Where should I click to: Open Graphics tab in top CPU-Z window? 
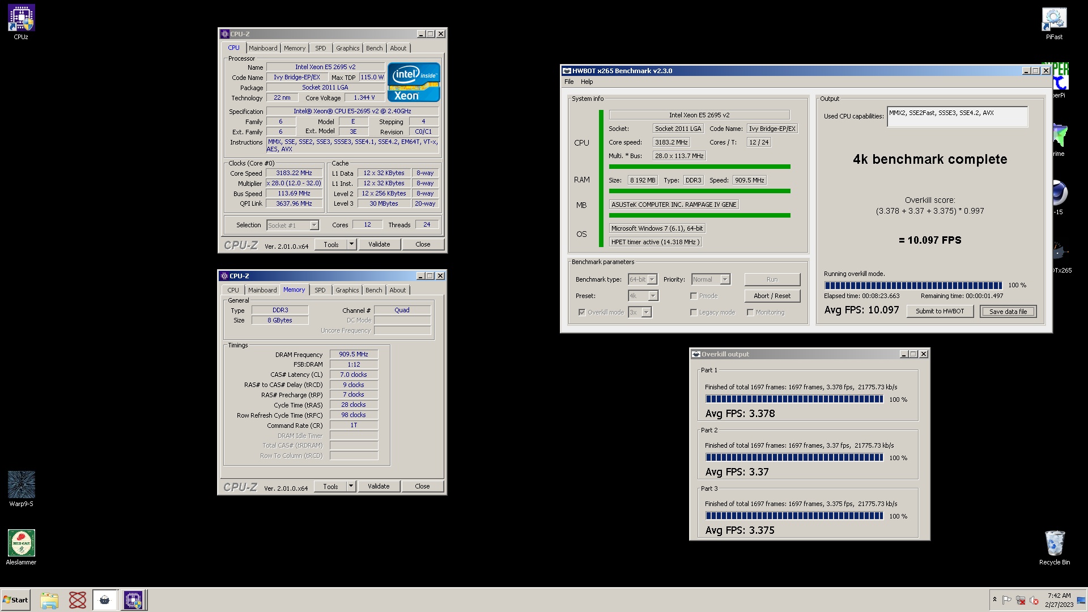pos(347,48)
